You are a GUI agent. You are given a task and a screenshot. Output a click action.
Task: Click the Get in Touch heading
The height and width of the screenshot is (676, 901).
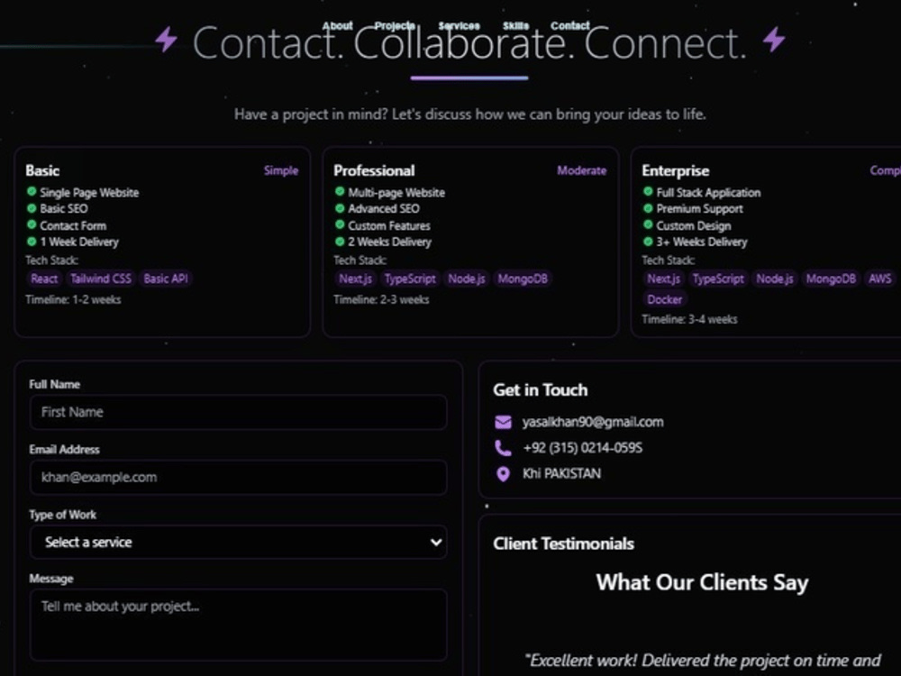[540, 389]
